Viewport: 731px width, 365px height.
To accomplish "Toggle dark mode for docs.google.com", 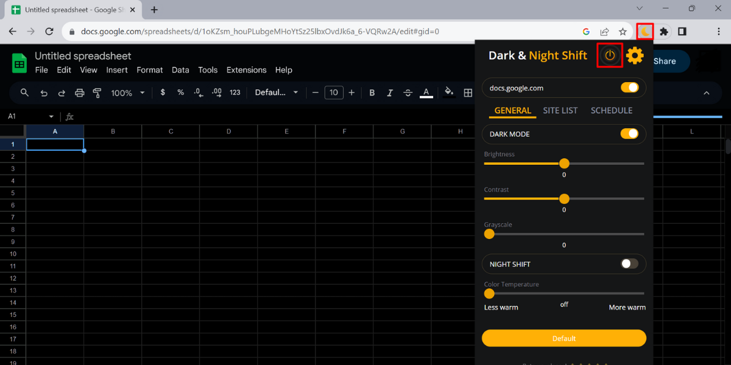I will pyautogui.click(x=629, y=88).
